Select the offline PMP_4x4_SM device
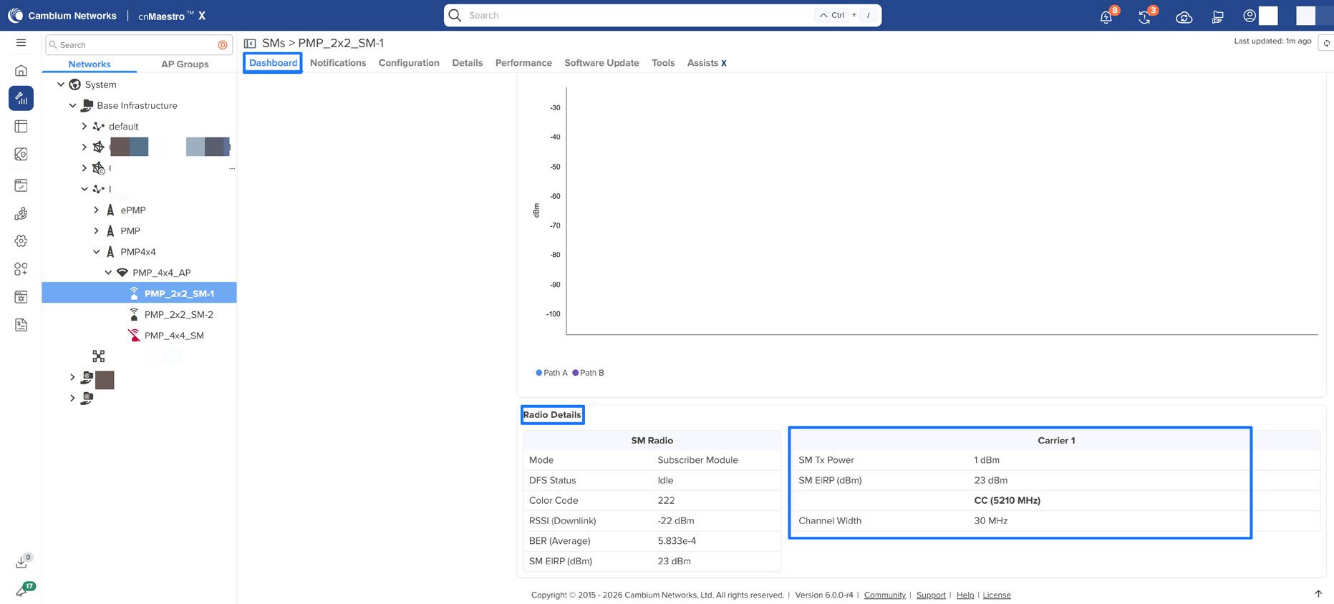This screenshot has height=604, width=1334. coord(174,336)
